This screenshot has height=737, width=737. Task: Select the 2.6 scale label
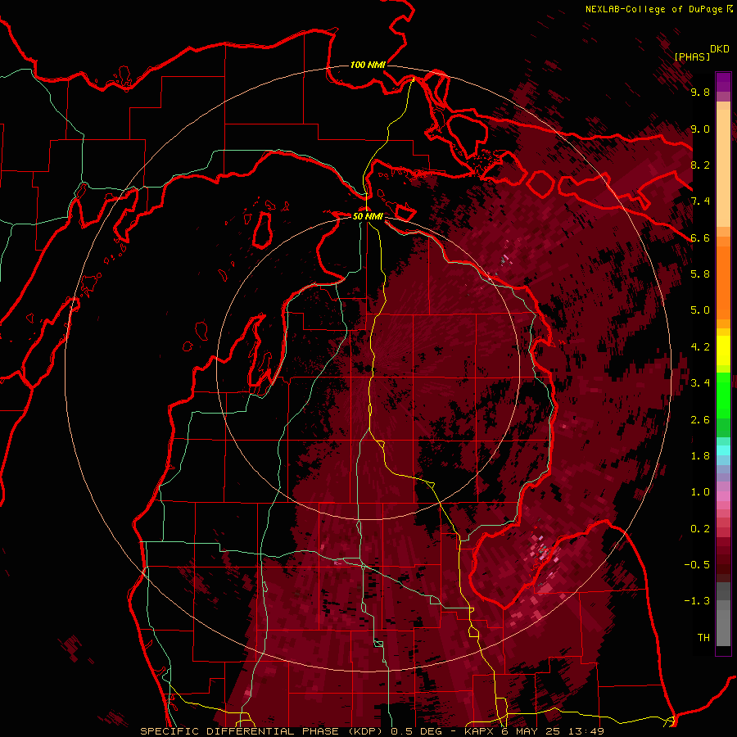[x=700, y=420]
